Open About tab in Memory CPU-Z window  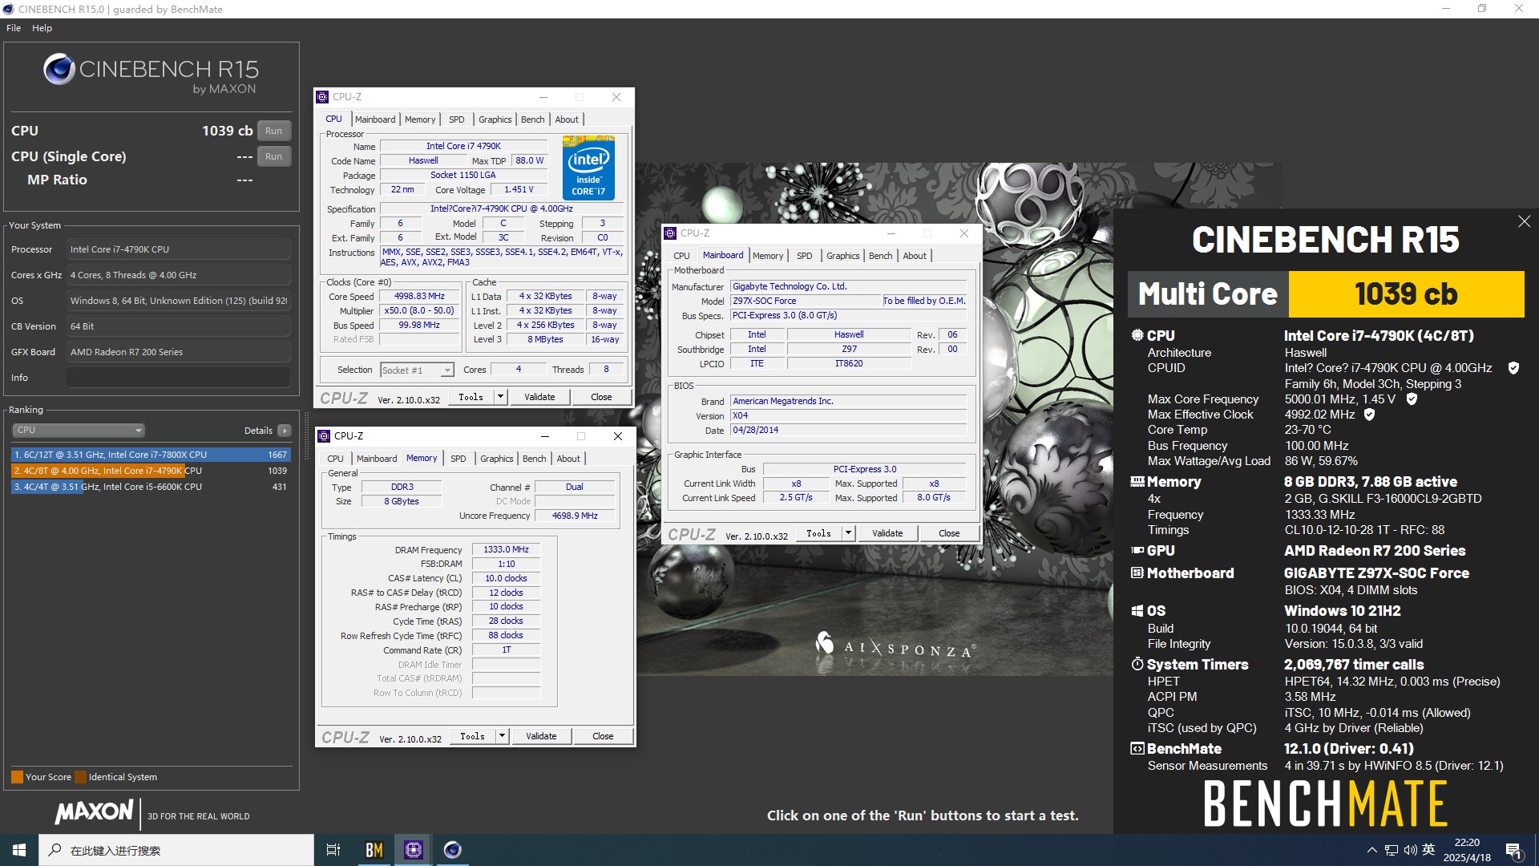(568, 459)
